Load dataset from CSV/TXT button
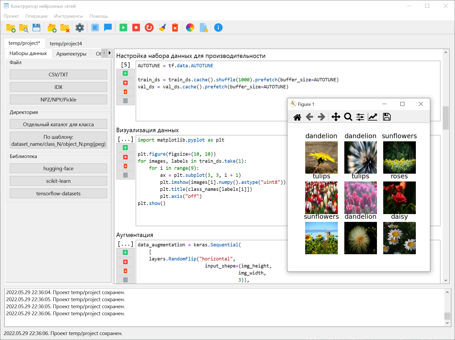This screenshot has height=340, width=455. pyautogui.click(x=58, y=75)
